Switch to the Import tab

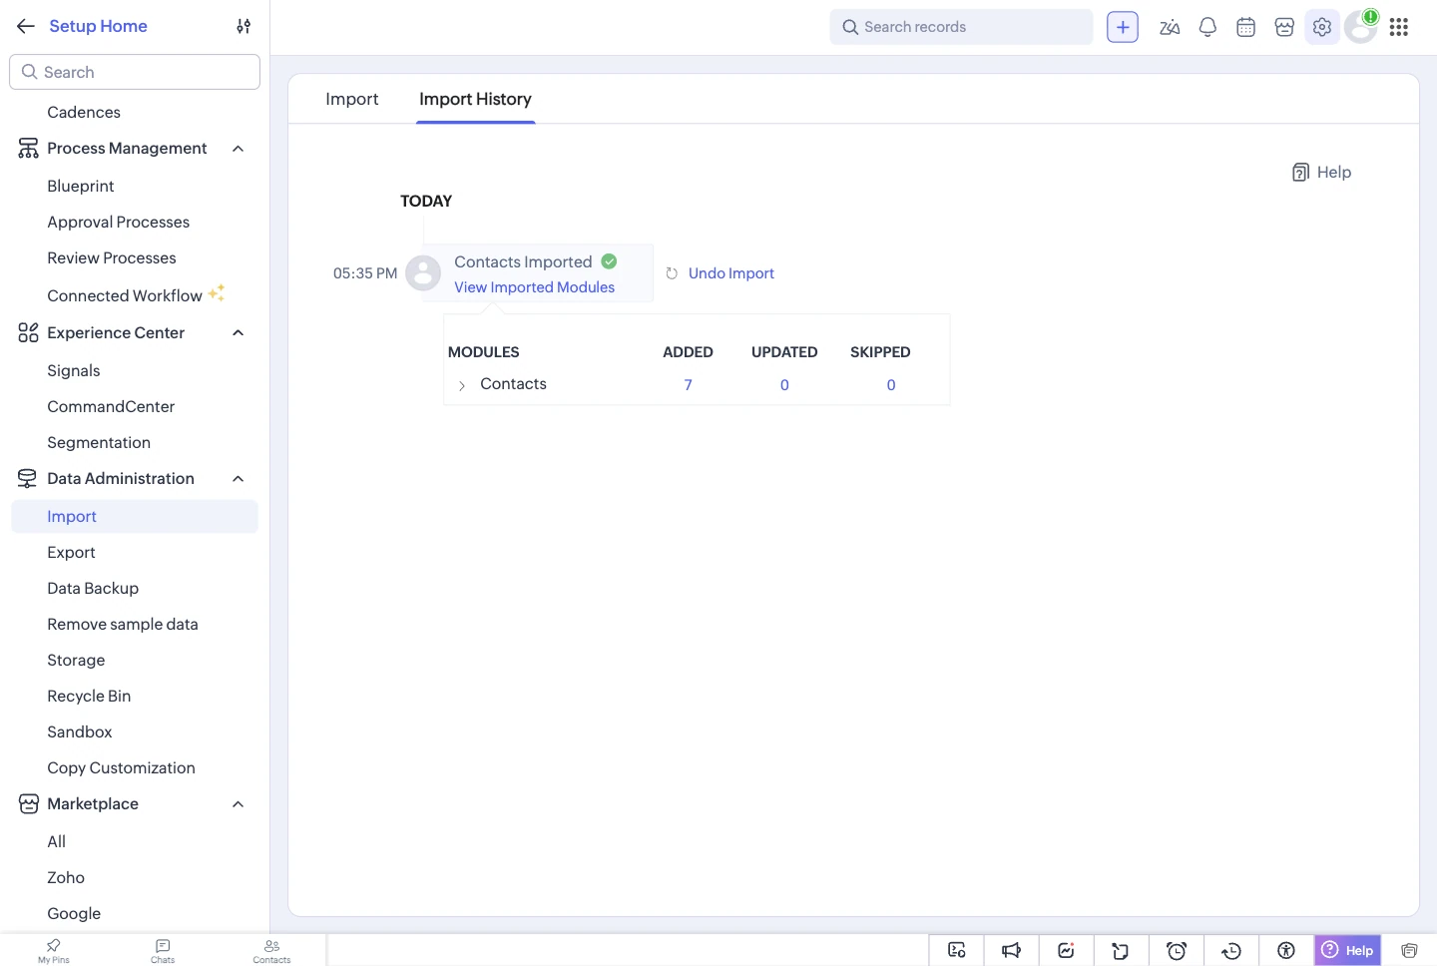pos(352,99)
